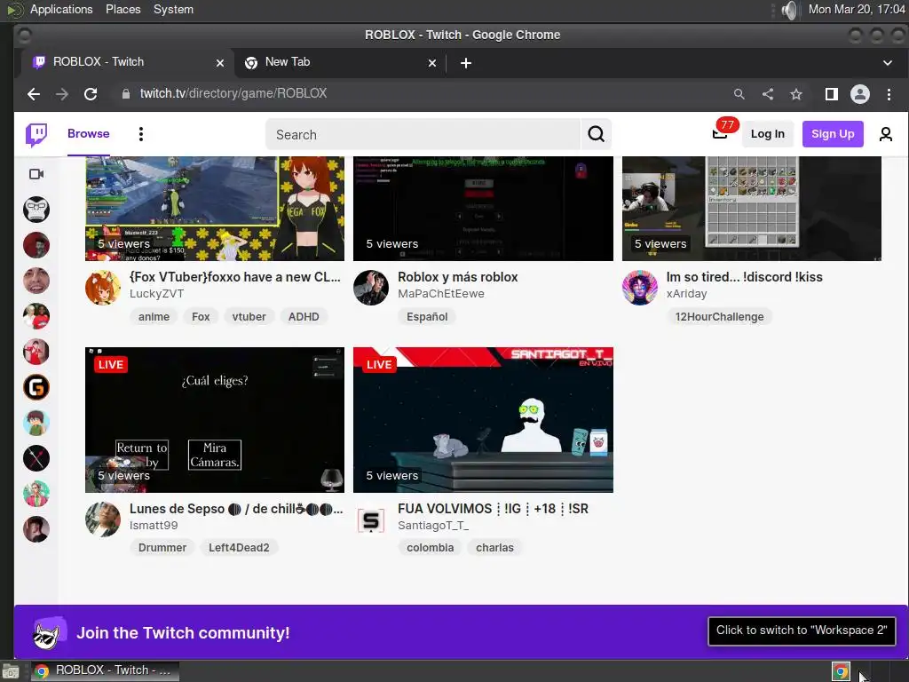Image resolution: width=909 pixels, height=682 pixels.
Task: Open the Im so tired stream thumbnail
Action: coord(751,208)
